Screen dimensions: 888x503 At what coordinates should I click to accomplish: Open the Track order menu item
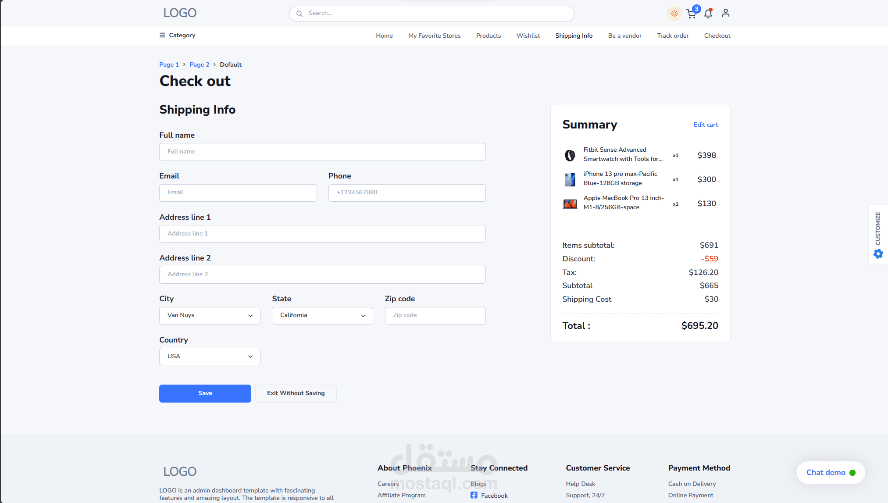tap(673, 36)
